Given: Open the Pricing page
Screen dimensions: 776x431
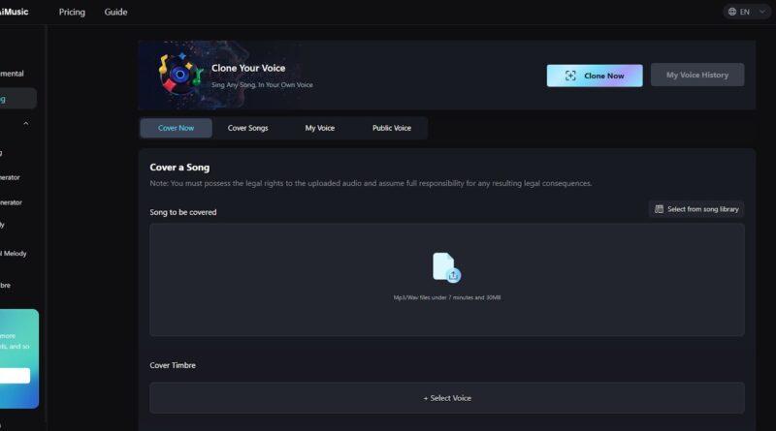Looking at the screenshot, I should point(72,12).
